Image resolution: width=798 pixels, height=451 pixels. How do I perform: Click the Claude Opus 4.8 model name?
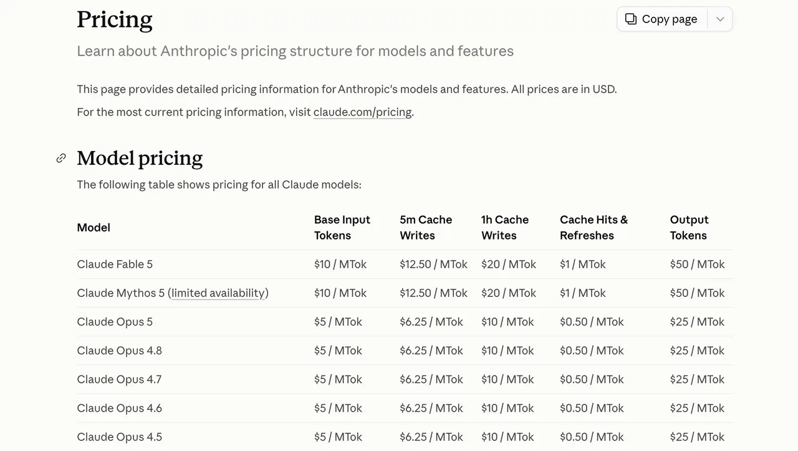click(119, 351)
